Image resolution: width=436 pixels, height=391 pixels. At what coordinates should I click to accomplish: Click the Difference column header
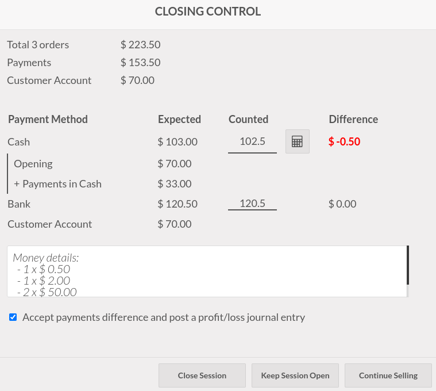coord(353,119)
